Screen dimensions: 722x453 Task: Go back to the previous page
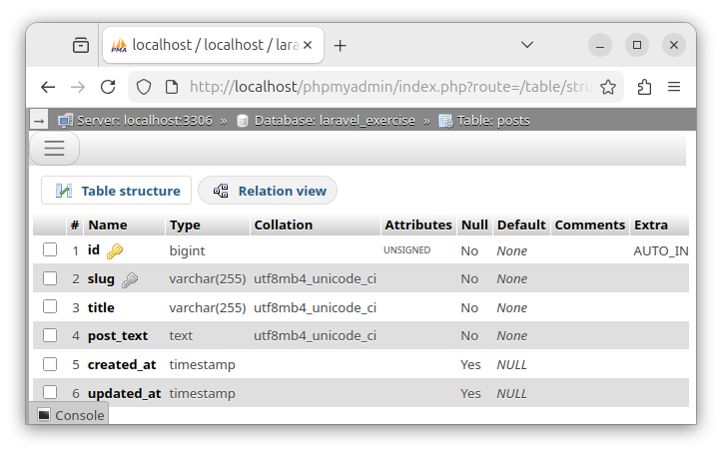pyautogui.click(x=48, y=87)
